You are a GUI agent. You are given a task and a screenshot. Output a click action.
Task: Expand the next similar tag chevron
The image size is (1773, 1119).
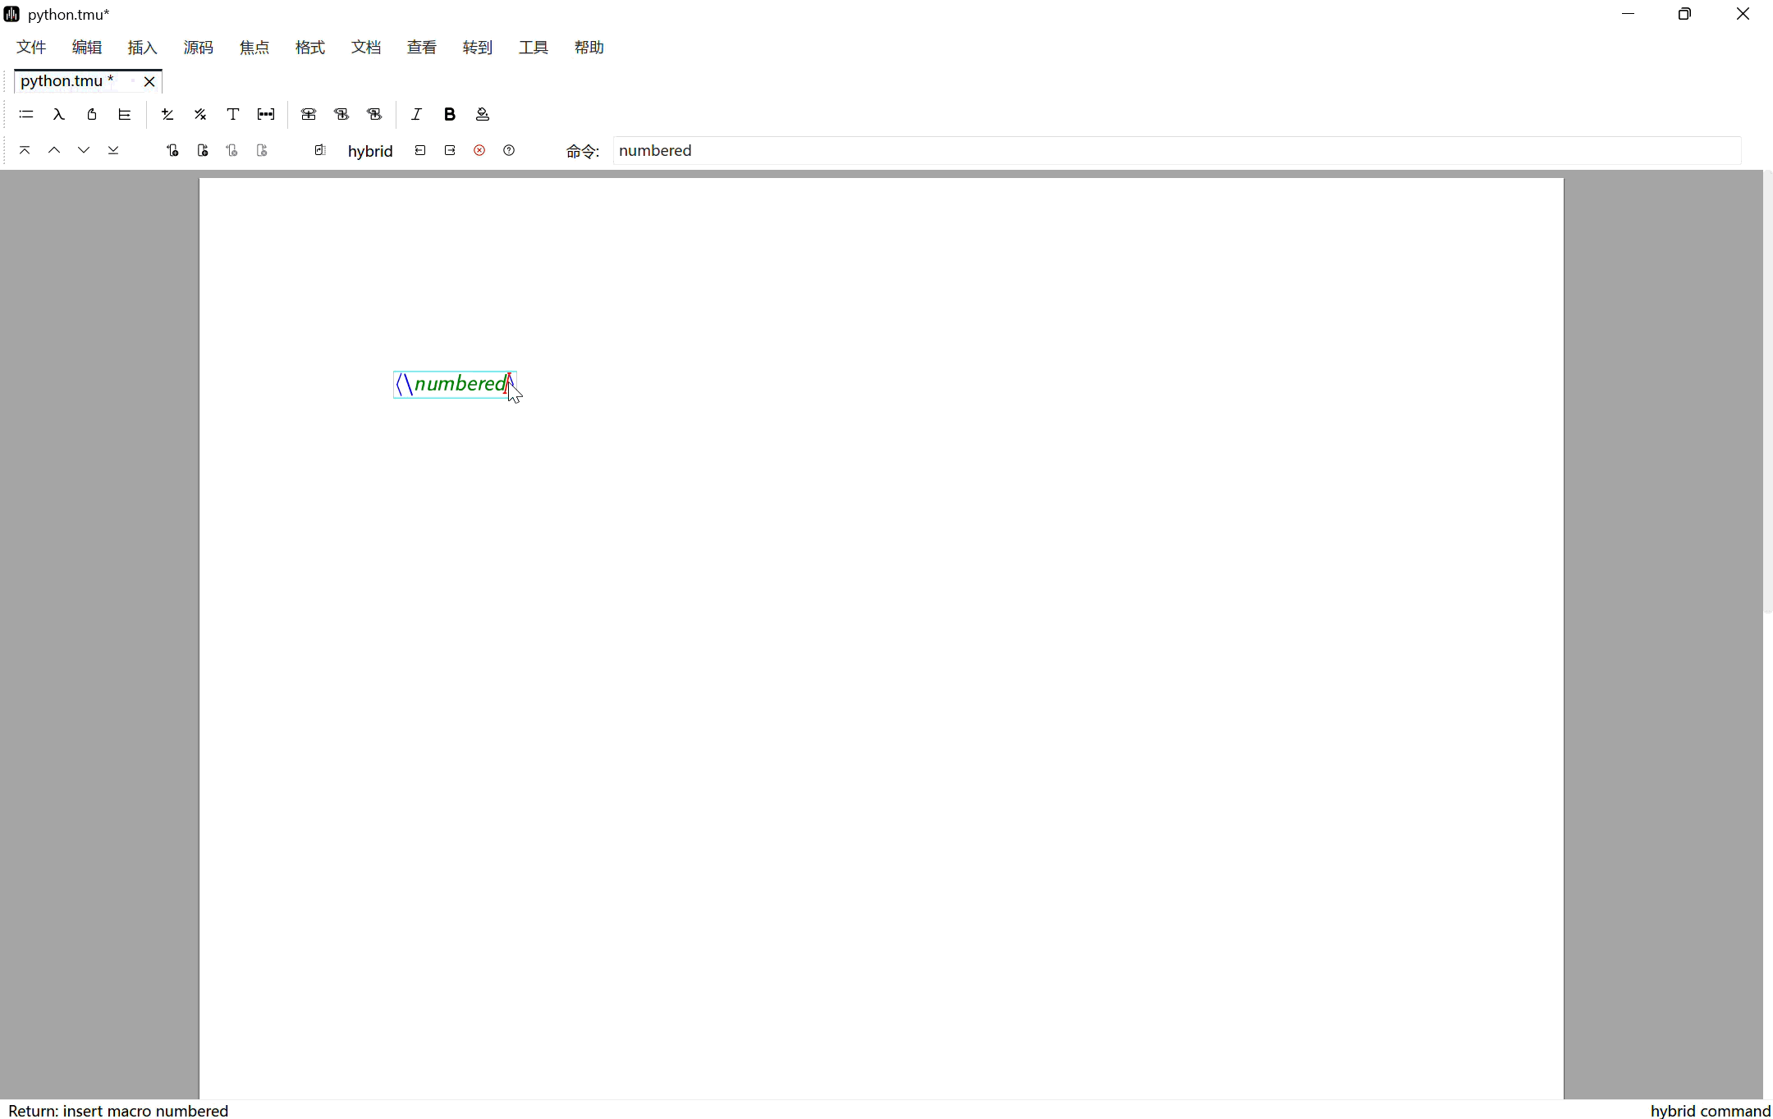pos(84,150)
